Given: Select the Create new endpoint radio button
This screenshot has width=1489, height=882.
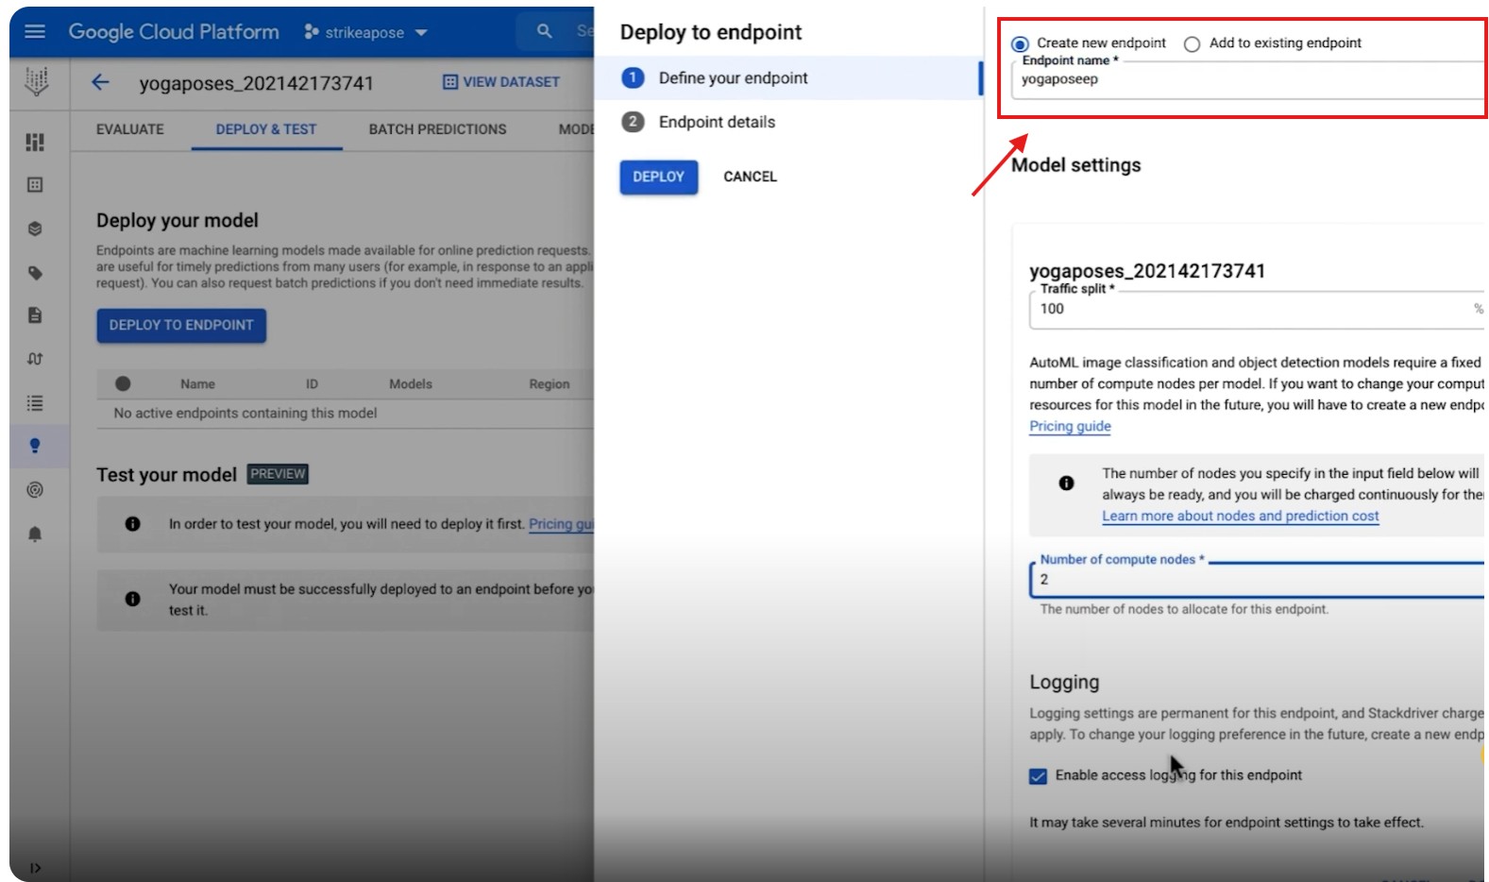Looking at the screenshot, I should pyautogui.click(x=1020, y=44).
